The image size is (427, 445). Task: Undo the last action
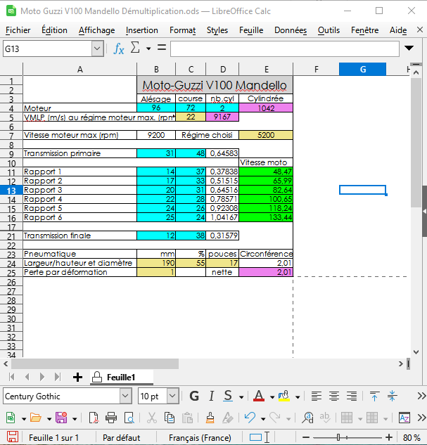pos(250,418)
